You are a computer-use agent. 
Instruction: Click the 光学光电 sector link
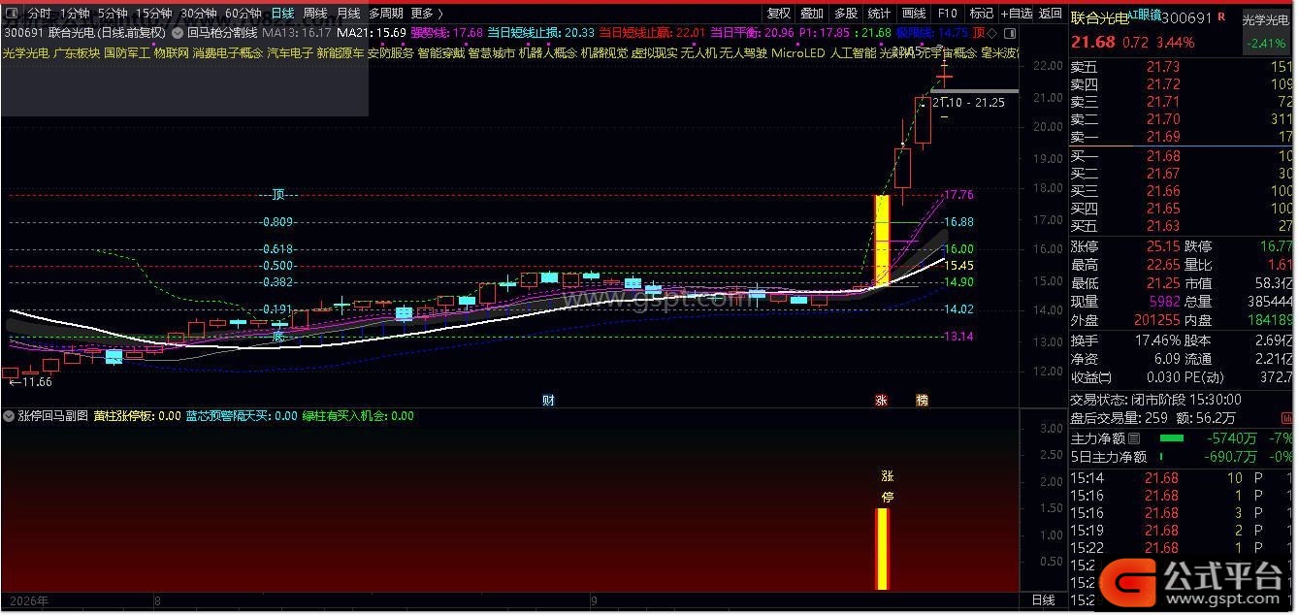pos(27,52)
